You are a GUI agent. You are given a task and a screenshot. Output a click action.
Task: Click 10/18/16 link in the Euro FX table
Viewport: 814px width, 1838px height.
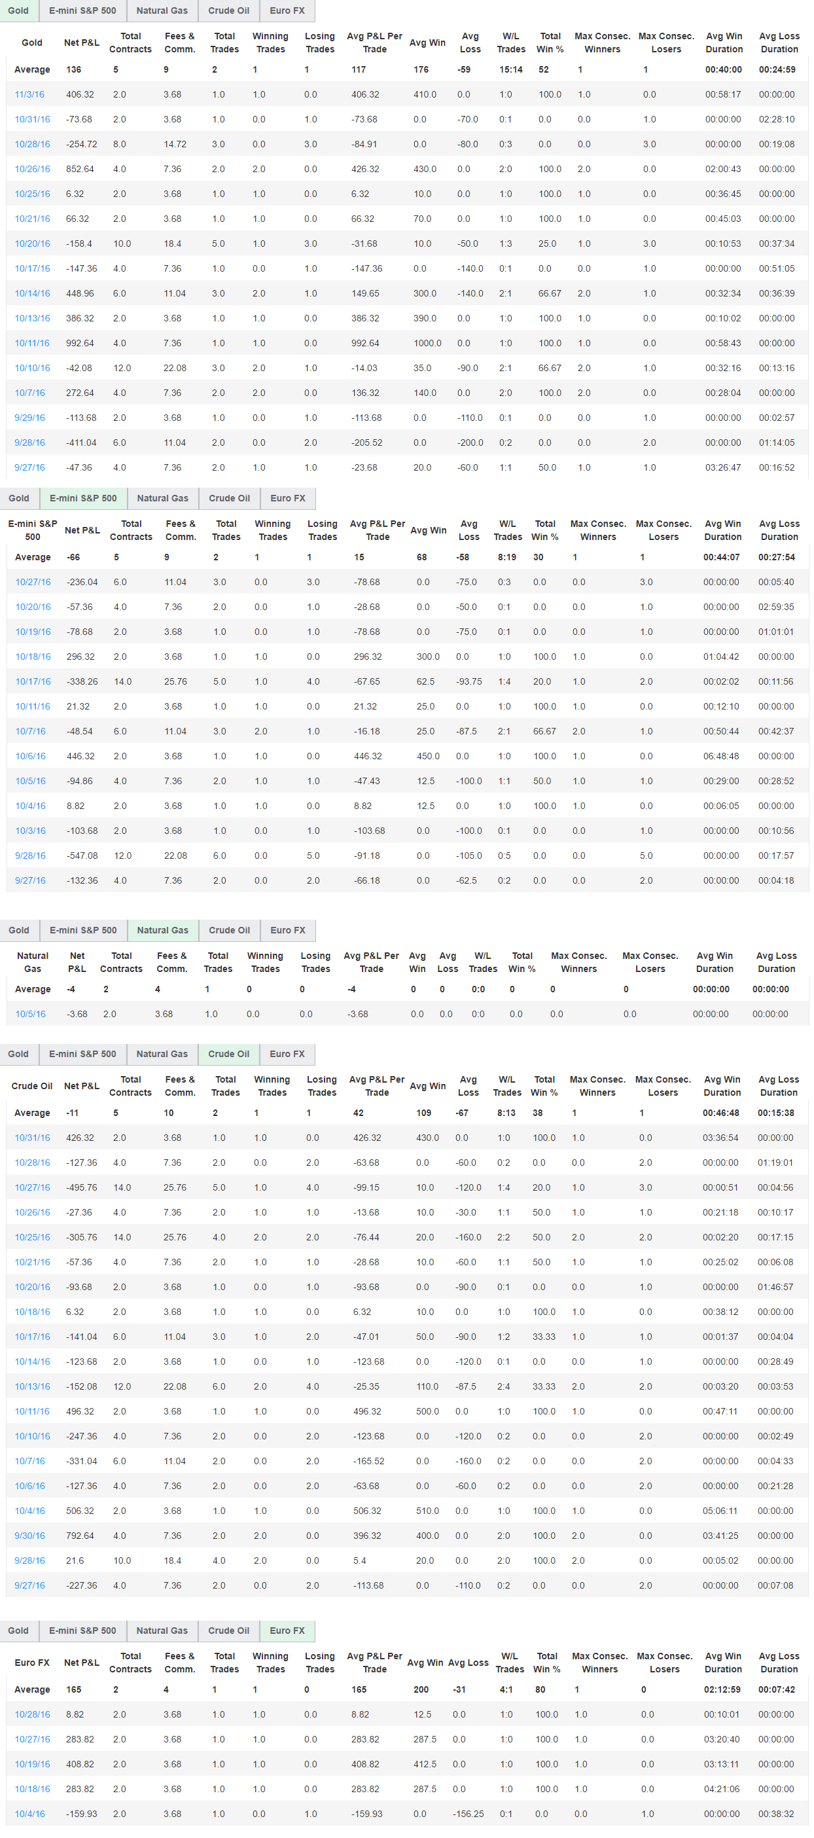coord(32,1789)
